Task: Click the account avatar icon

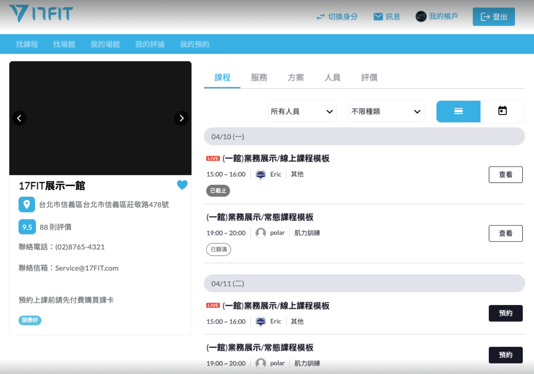Action: pyautogui.click(x=421, y=17)
